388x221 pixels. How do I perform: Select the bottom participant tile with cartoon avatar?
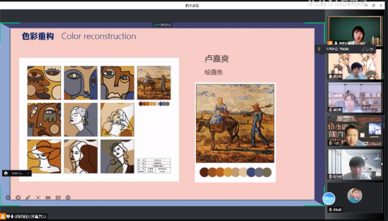pos(355,198)
